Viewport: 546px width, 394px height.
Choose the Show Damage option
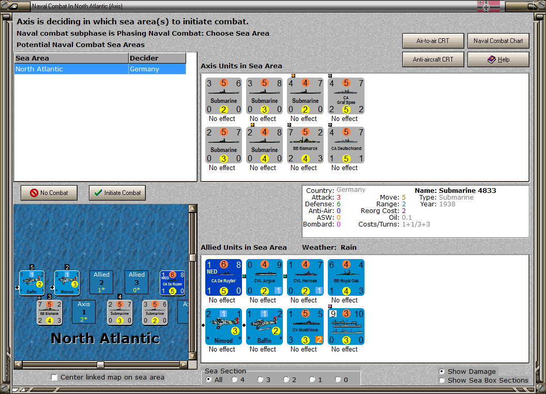pyautogui.click(x=442, y=371)
